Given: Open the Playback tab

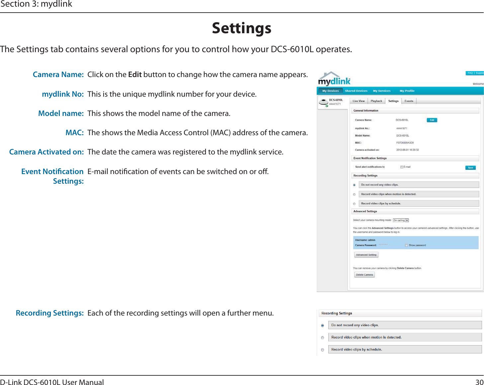Looking at the screenshot, I should [x=376, y=101].
